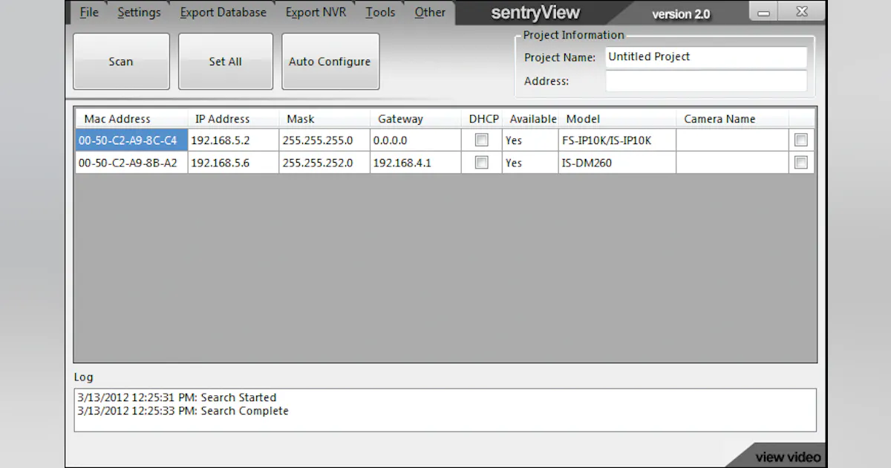The height and width of the screenshot is (468, 891).
Task: Click the Search Complete log entry
Action: [183, 411]
